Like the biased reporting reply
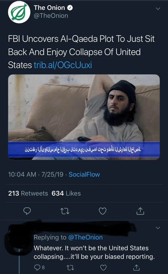The width and height of the screenshot is (168, 274). 103,267
